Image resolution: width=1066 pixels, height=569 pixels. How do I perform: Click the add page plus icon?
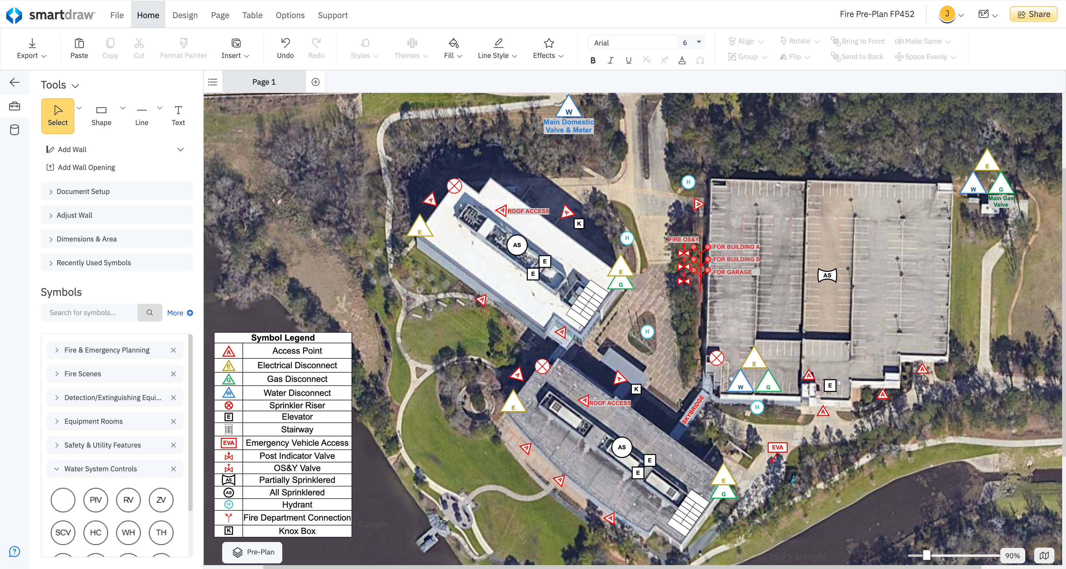tap(315, 82)
